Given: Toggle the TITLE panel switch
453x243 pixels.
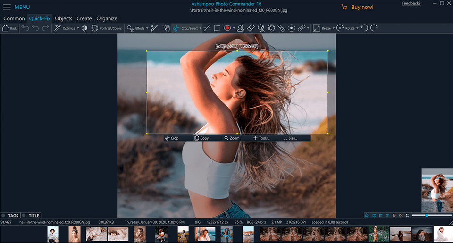Looking at the screenshot, I should (24, 216).
